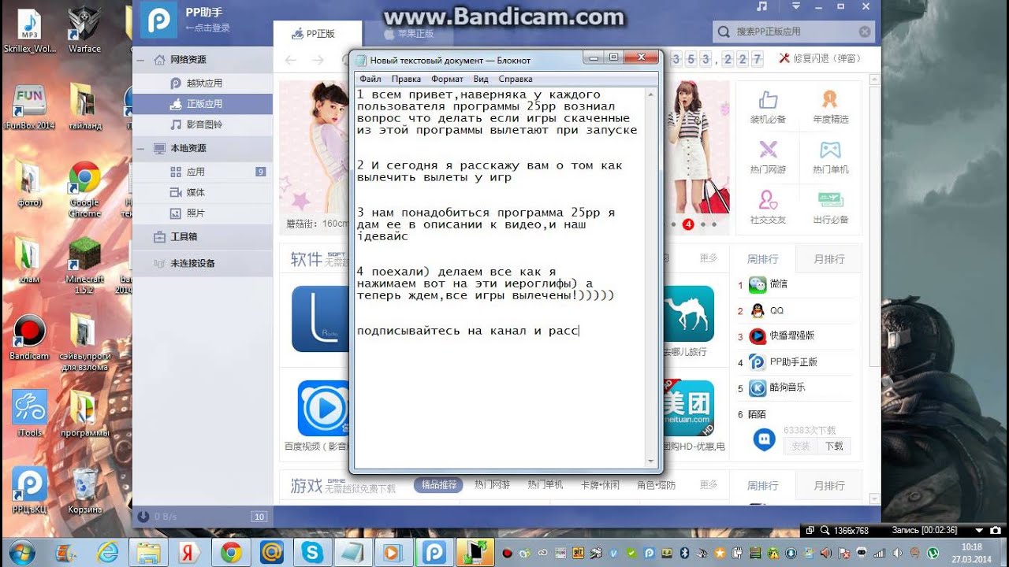Open Internet Explorer from the taskbar
Image resolution: width=1009 pixels, height=567 pixels.
[106, 552]
